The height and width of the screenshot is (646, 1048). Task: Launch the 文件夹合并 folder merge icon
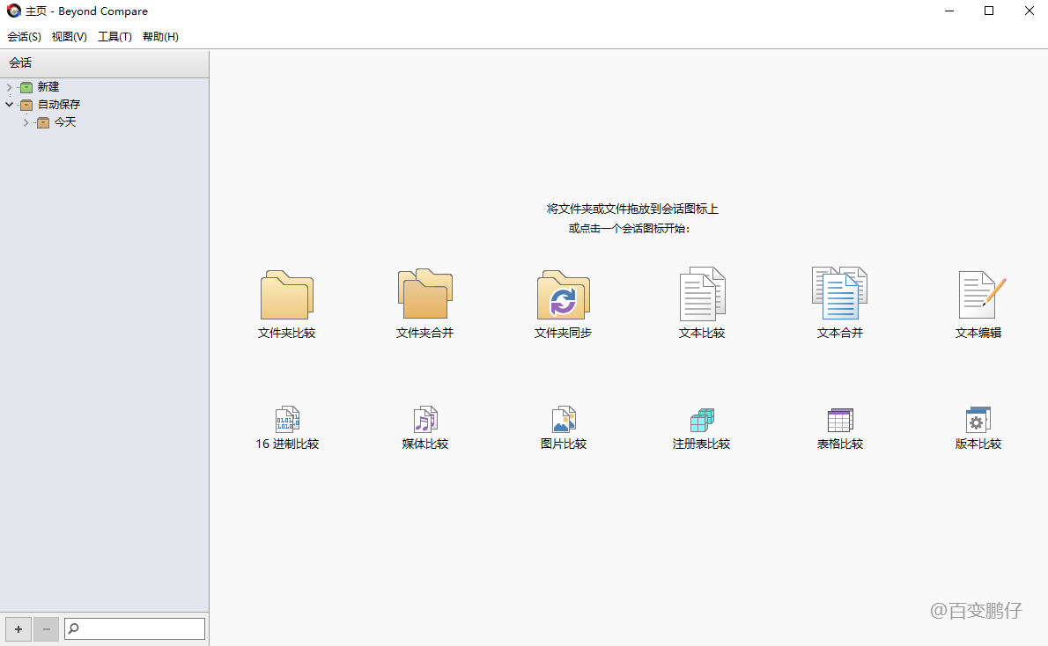425,294
